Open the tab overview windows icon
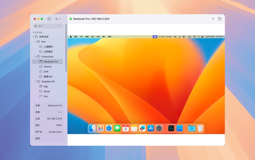 coord(220,19)
